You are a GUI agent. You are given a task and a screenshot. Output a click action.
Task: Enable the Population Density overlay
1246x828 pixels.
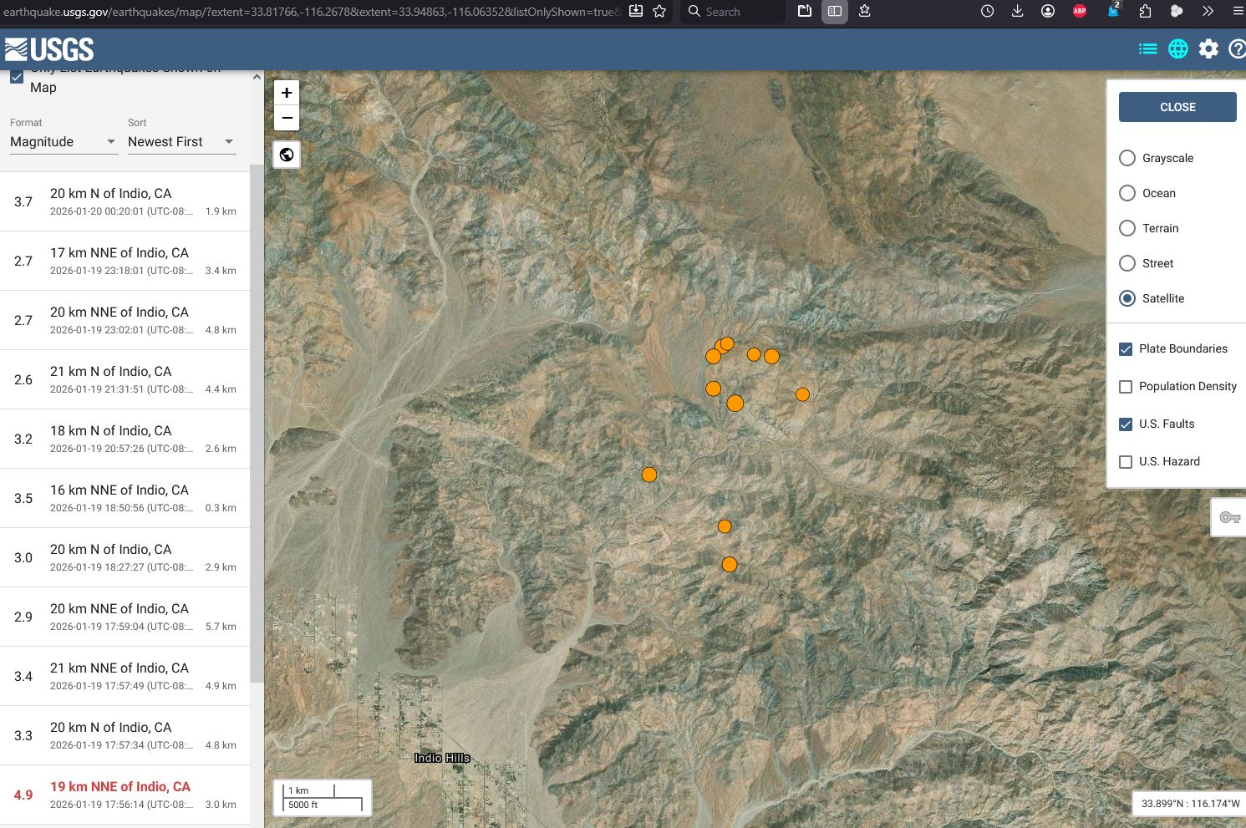(1126, 387)
